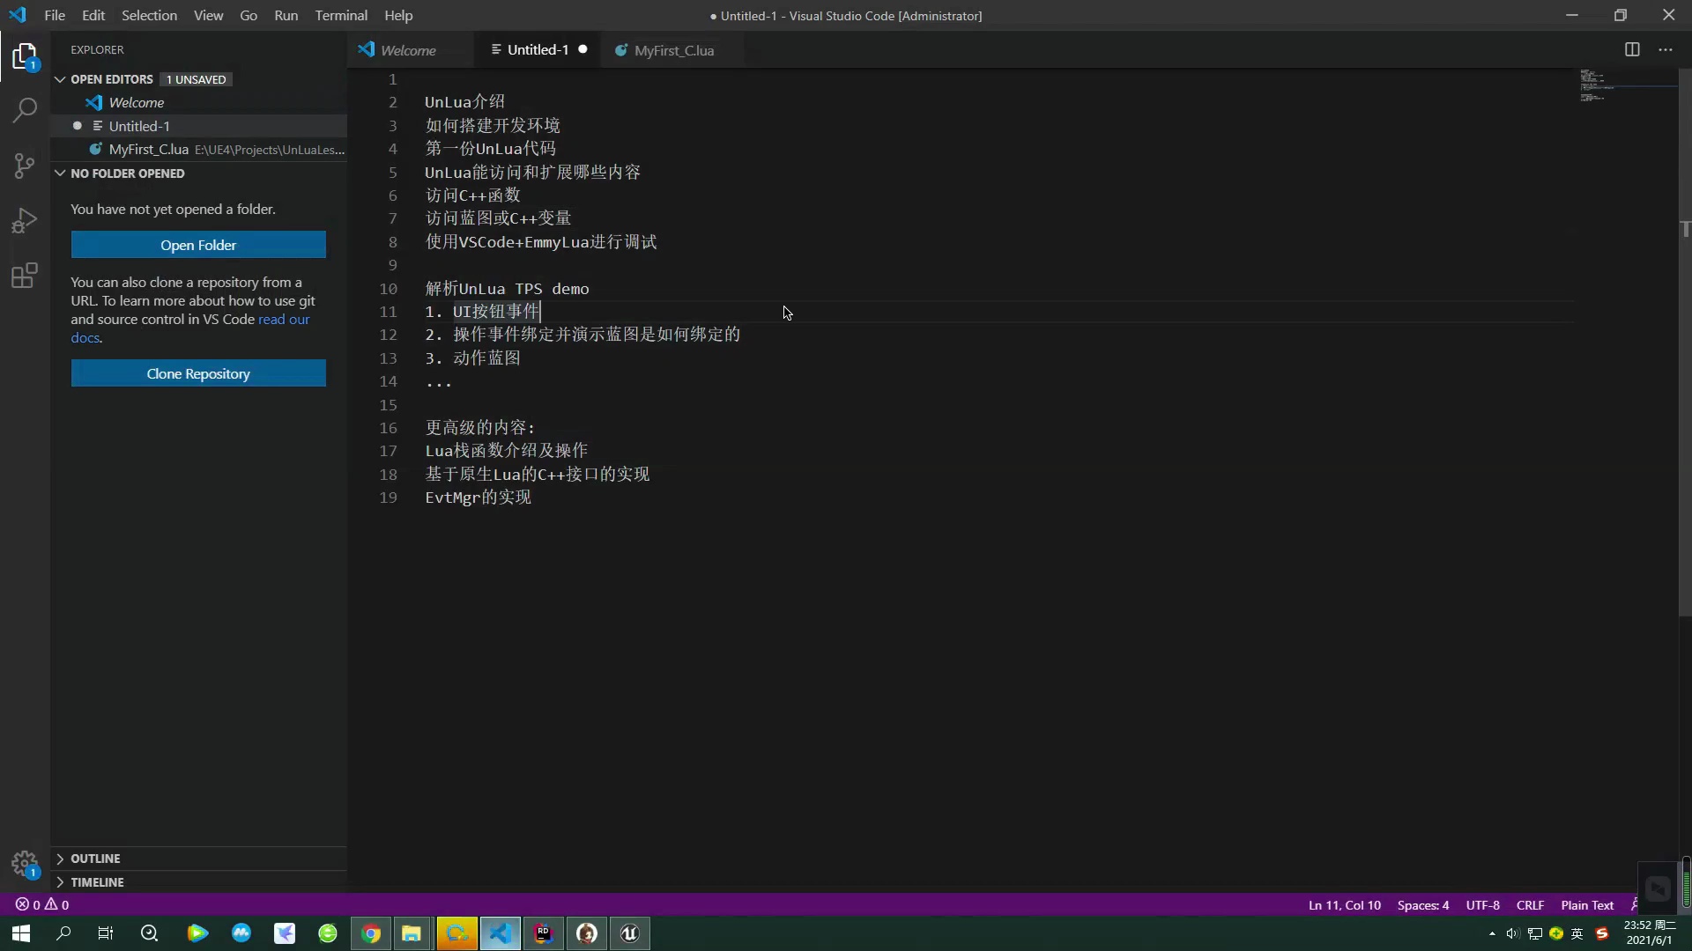Open the Source Control view

(26, 166)
